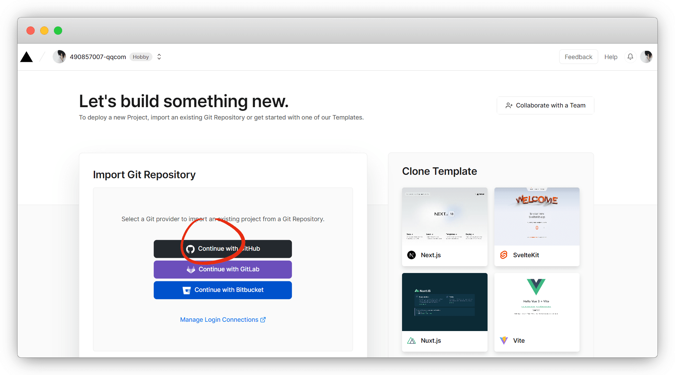Open the Help menu

(611, 57)
